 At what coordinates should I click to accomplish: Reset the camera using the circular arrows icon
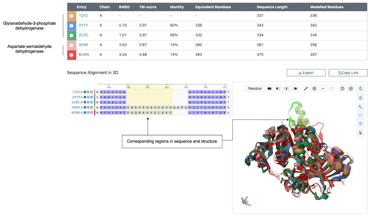click(361, 88)
